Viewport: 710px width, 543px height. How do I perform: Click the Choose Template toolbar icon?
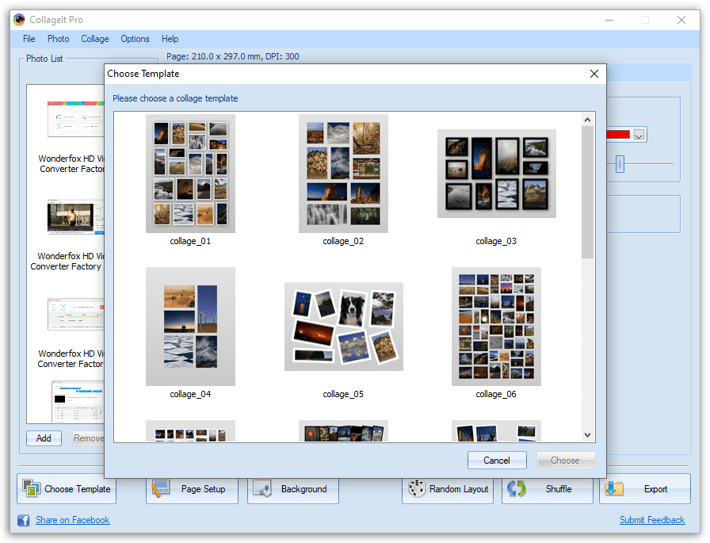32,489
